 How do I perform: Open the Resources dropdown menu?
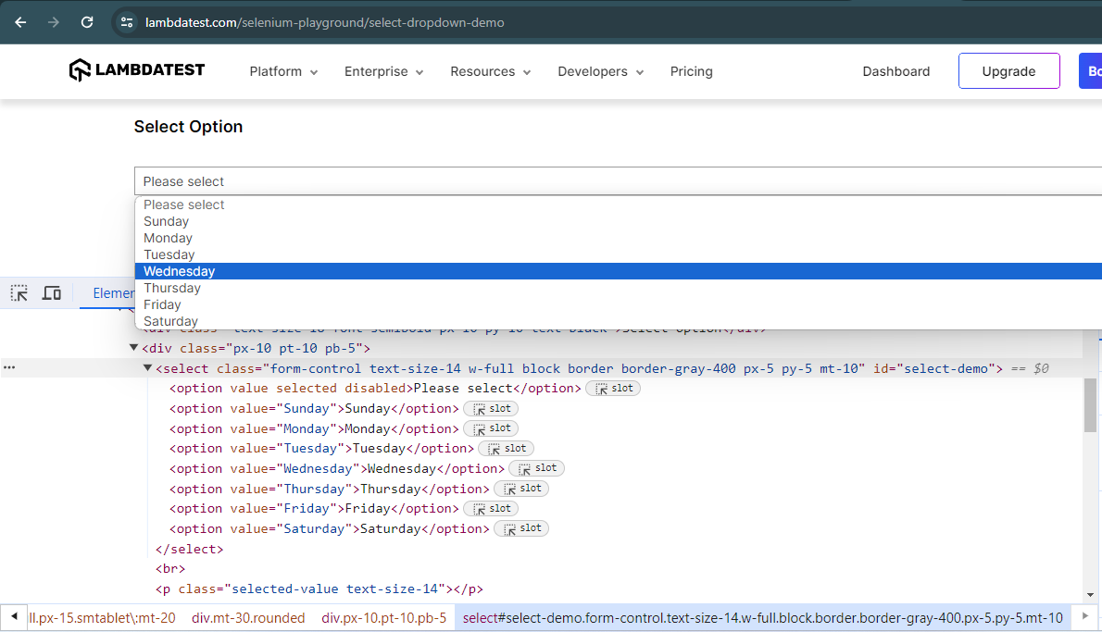click(490, 71)
